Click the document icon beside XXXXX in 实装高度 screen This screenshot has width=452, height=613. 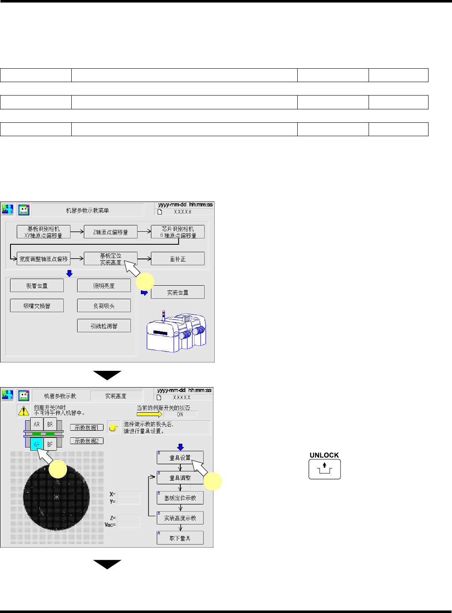(159, 397)
